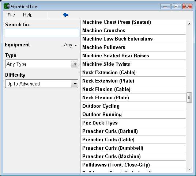Image resolution: width=196 pixels, height=176 pixels.
Task: Maximize the GymGoal Lite window
Action: coord(176,6)
